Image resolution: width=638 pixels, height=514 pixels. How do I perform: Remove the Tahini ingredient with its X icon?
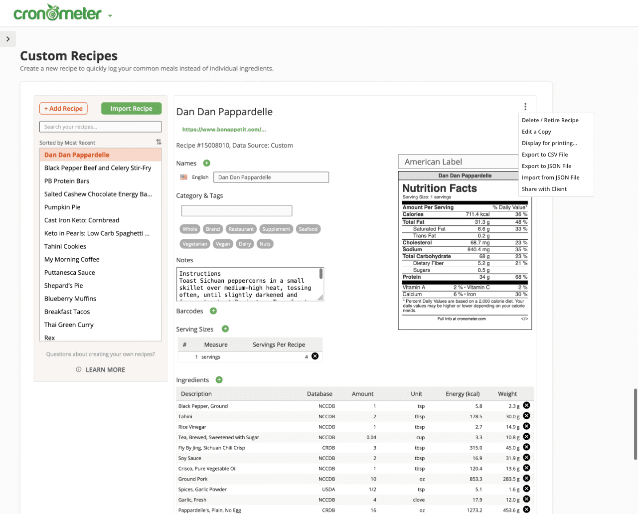(526, 416)
